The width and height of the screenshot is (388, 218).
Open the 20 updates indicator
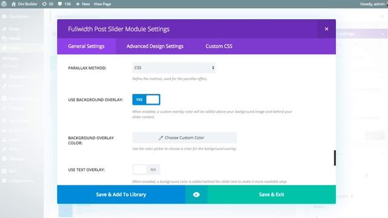tap(48, 4)
